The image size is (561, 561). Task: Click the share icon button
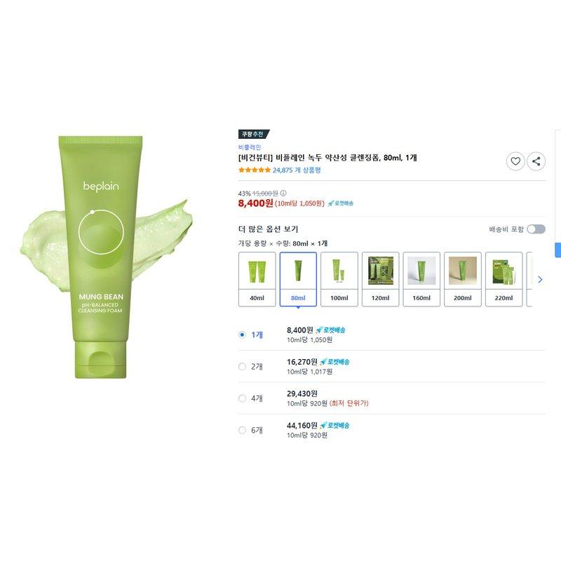tap(536, 161)
